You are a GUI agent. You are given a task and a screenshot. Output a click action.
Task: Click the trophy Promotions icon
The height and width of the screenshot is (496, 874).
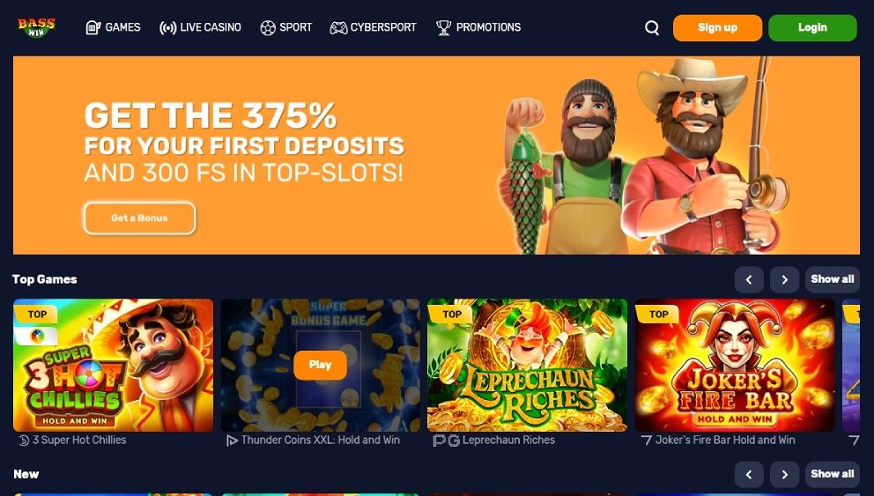[444, 27]
